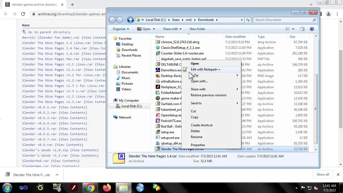The image size is (343, 193).
Task: Open Chrome's three-dot menu
Action: pyautogui.click(x=337, y=14)
